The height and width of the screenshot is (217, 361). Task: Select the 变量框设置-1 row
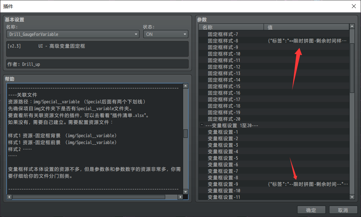[x=223, y=132]
